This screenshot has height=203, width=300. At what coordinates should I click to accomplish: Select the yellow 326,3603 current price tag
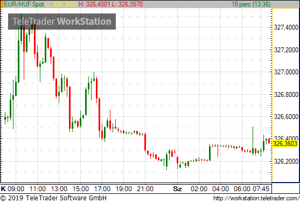[285, 143]
